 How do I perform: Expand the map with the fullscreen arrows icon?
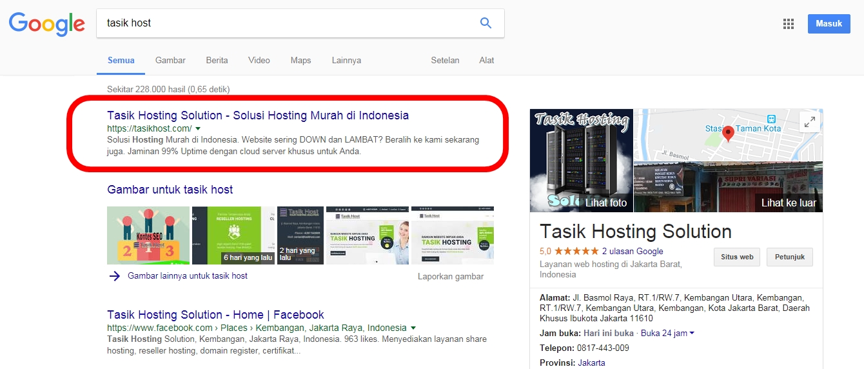click(809, 121)
